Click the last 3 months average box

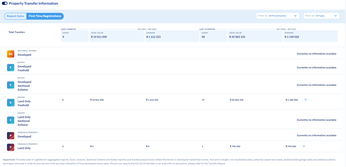pyautogui.click(x=172, y=36)
